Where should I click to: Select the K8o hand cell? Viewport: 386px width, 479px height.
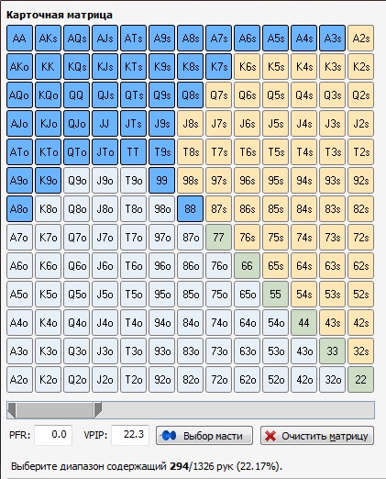click(48, 209)
